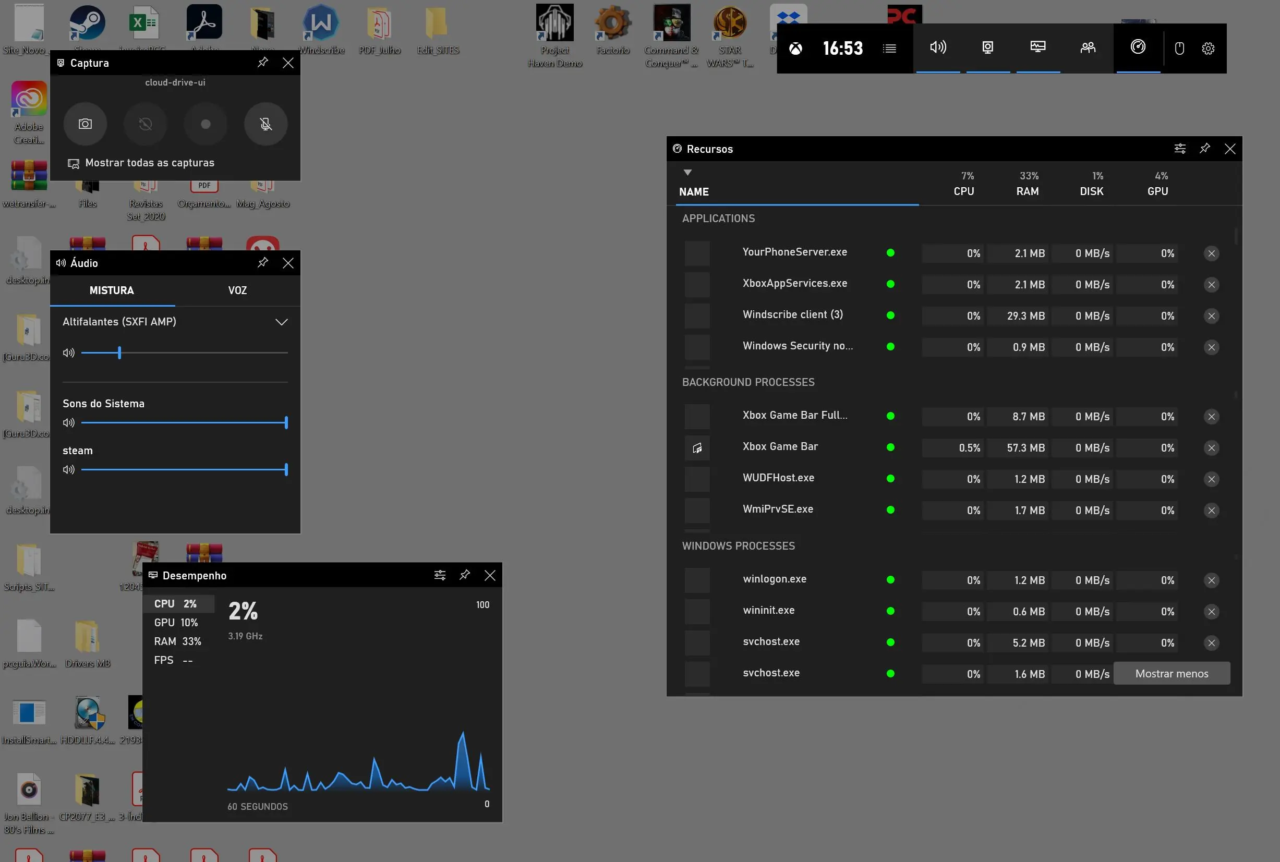This screenshot has width=1280, height=862.
Task: Open the Windscribe desktop shortcut
Action: click(321, 30)
